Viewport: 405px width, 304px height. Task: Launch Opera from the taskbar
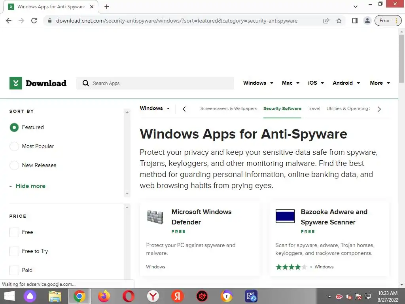click(x=129, y=296)
